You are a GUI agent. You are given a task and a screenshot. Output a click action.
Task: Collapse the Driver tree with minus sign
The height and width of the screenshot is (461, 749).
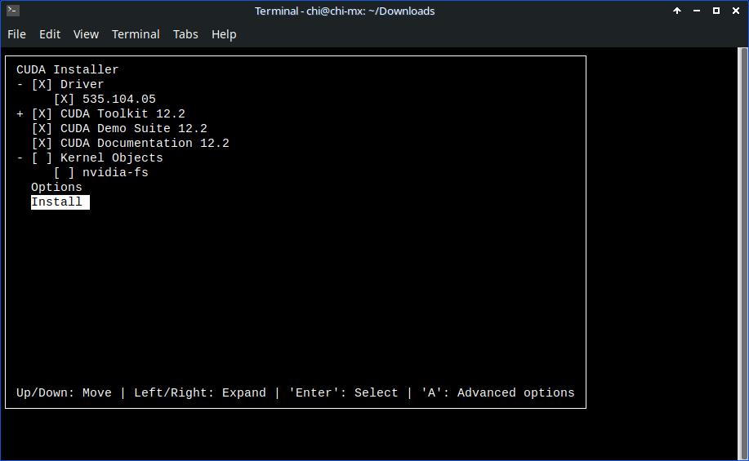point(20,85)
